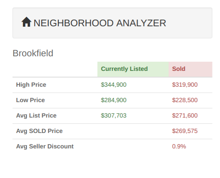Select the Avg Seller Discount label
220x178 pixels.
[45, 146]
